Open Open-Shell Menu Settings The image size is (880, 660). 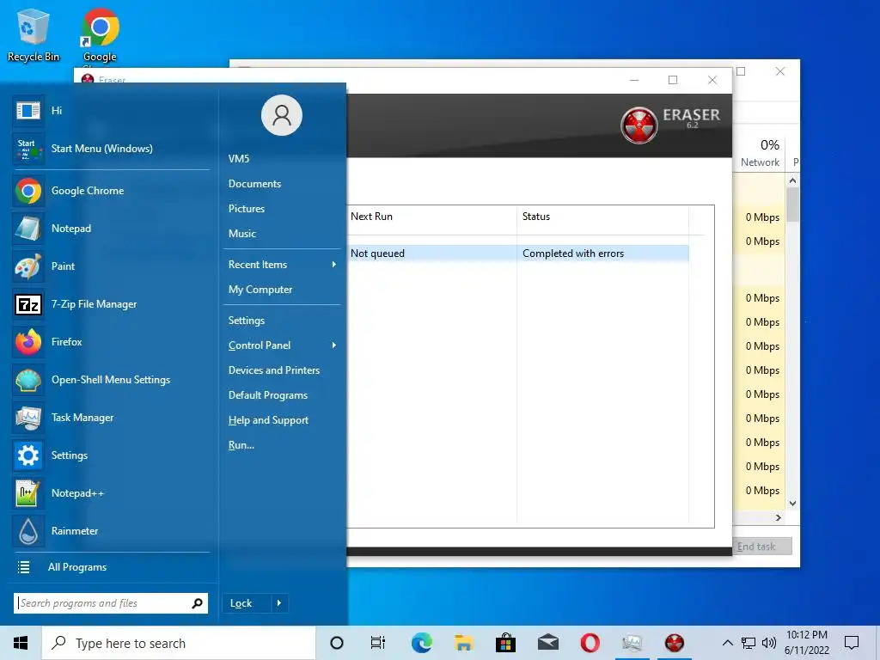pos(111,380)
